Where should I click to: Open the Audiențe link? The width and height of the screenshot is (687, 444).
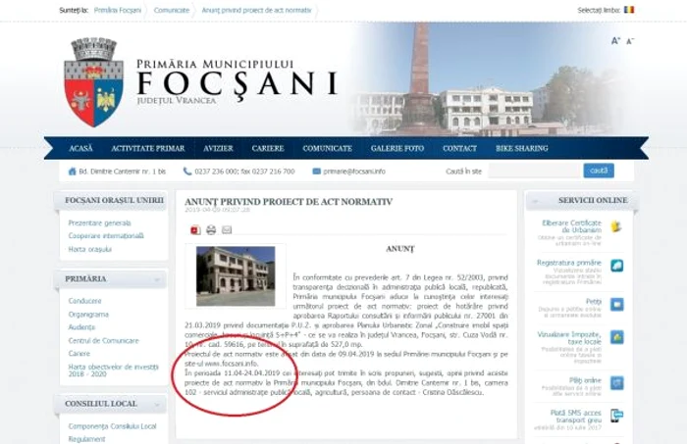click(81, 327)
